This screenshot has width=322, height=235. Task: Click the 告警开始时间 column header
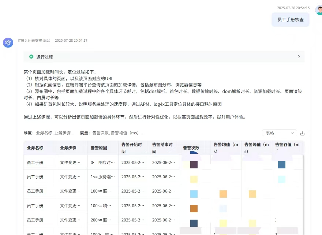[x=130, y=148]
